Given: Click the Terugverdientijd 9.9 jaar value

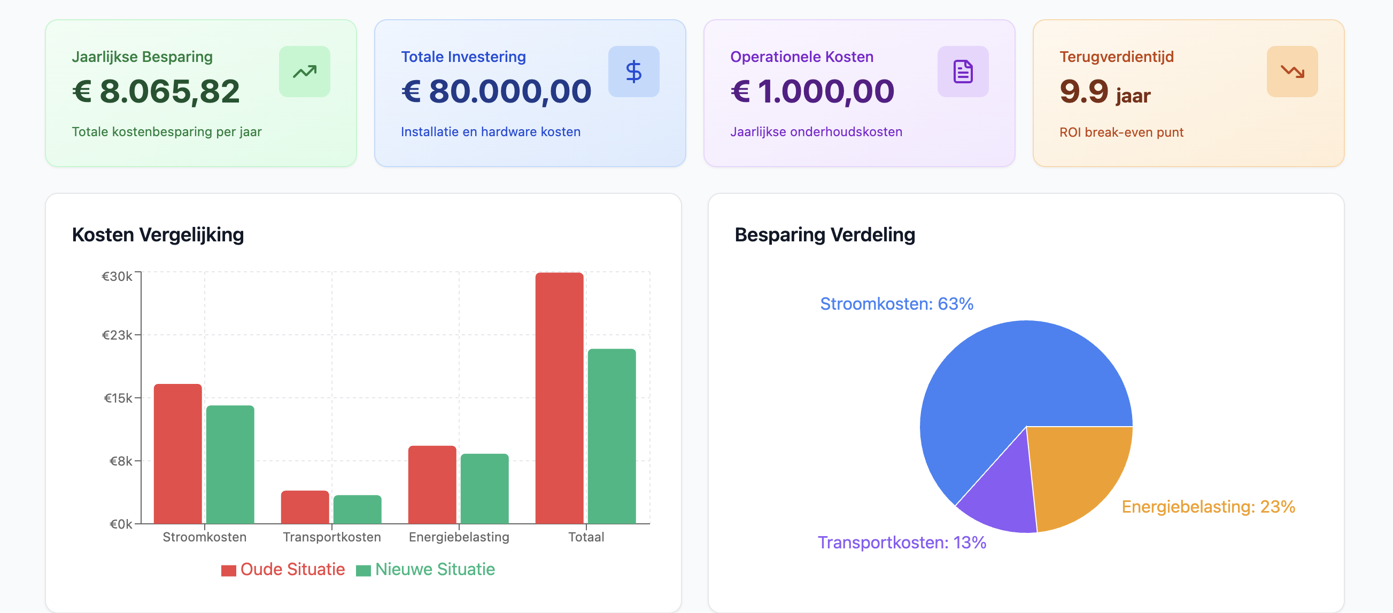Looking at the screenshot, I should click(x=1104, y=92).
